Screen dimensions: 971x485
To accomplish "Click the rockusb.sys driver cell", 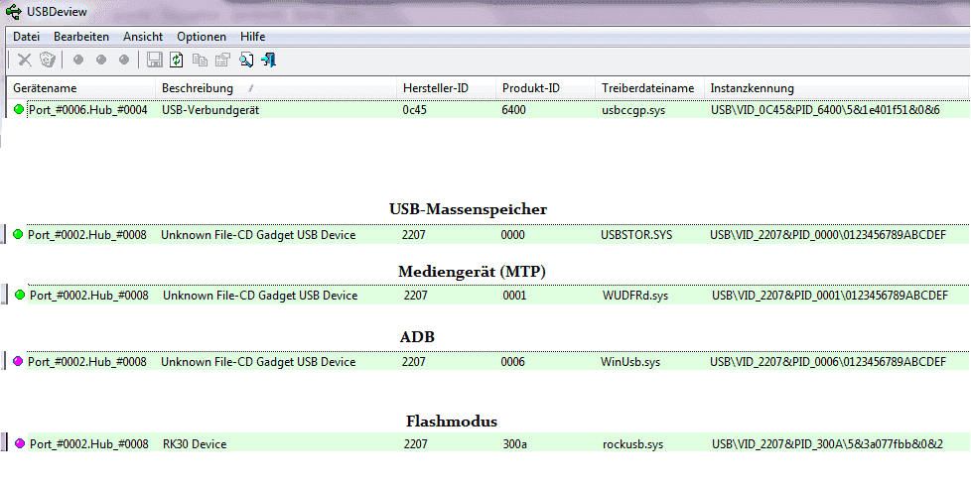I will (632, 444).
